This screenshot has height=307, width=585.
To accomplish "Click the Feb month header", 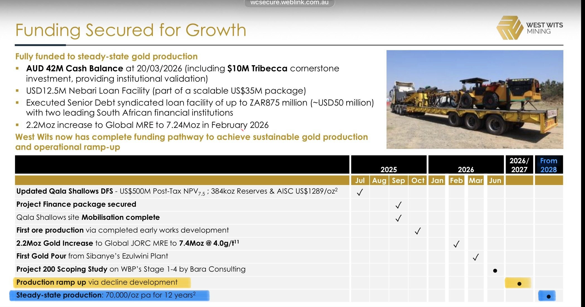I will (456, 181).
